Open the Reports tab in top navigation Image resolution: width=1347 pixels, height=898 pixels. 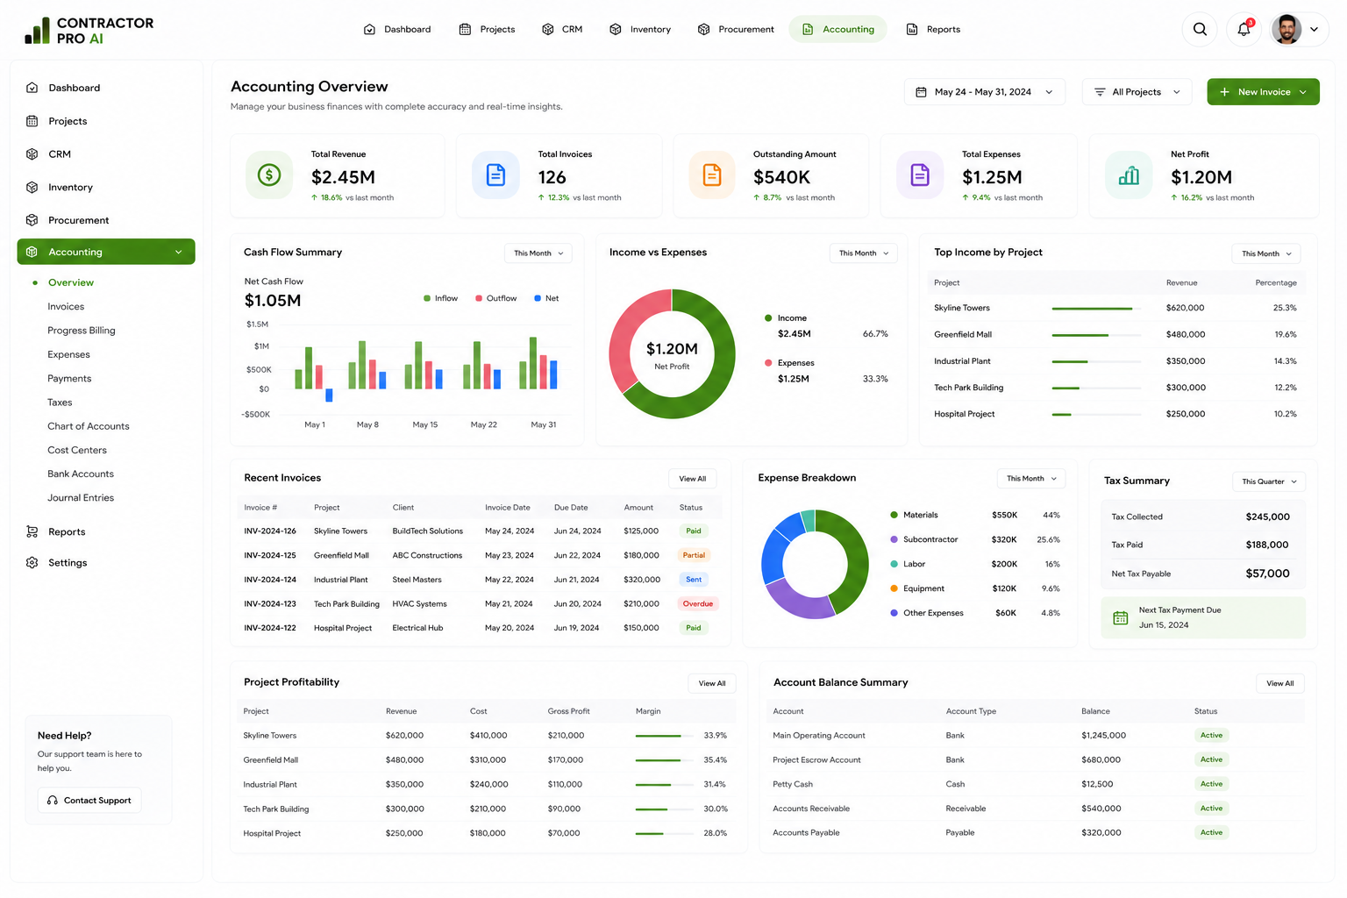[x=933, y=29]
